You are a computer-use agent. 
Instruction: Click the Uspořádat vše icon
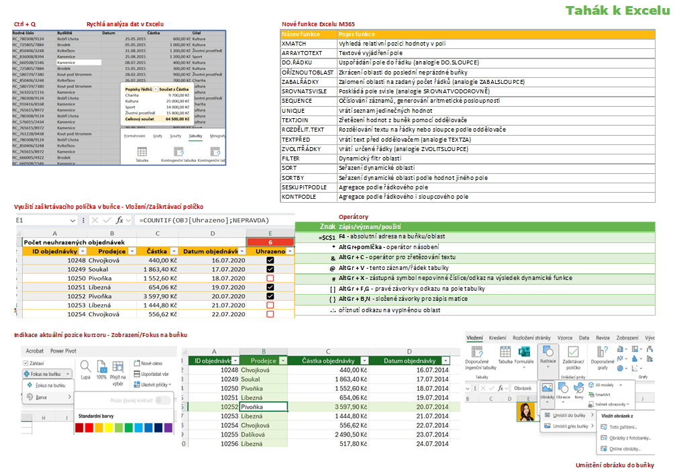click(137, 374)
